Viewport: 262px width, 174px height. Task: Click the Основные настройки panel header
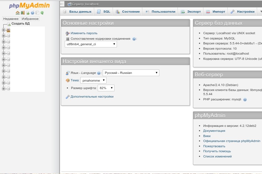click(125, 23)
